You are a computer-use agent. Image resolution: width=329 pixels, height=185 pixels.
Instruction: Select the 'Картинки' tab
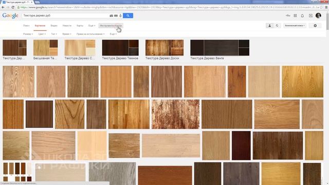pyautogui.click(x=40, y=26)
